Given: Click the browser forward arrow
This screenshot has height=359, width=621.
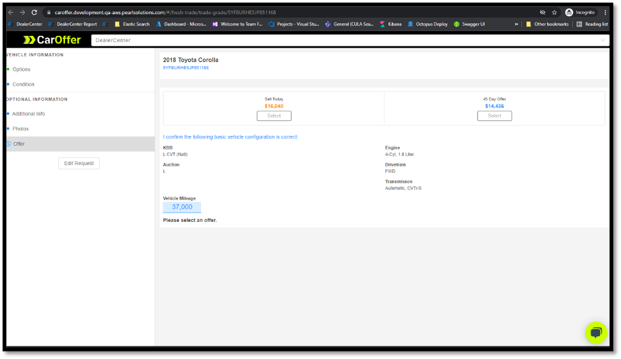Looking at the screenshot, I should coord(22,12).
